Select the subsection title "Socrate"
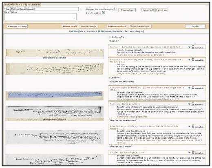This screenshot has height=168, width=212. [114, 41]
